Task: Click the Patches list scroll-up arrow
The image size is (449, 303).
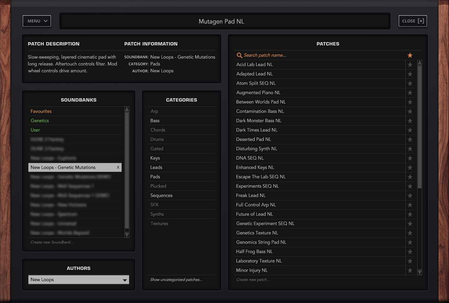Action: click(x=420, y=62)
